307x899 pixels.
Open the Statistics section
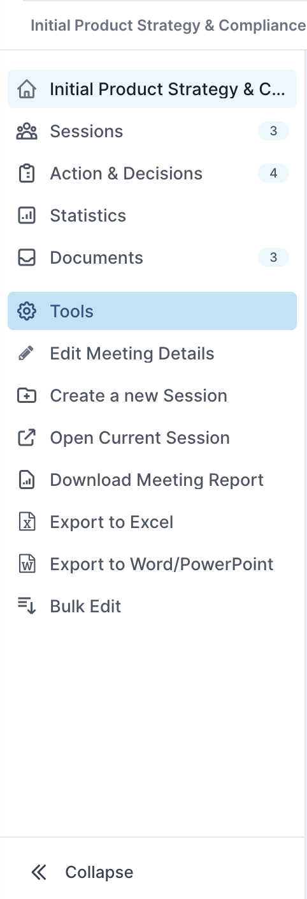152,216
